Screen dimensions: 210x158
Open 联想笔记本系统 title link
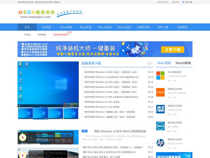coord(175,89)
